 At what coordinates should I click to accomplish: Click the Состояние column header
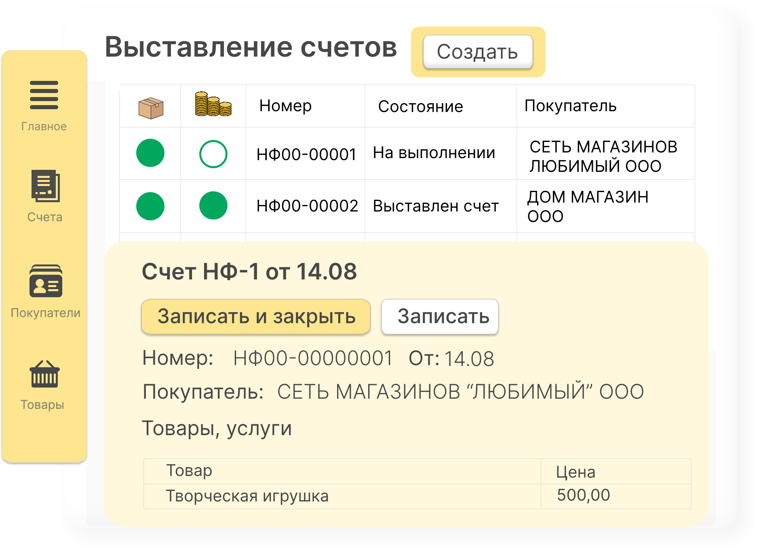tap(421, 106)
